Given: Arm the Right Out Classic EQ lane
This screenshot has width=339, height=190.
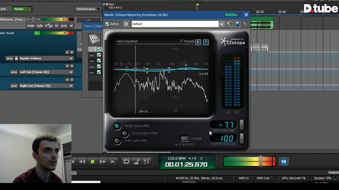Looking at the screenshot, I should pos(14,85).
